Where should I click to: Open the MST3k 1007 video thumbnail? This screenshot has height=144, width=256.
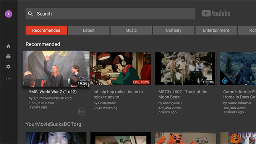point(185,69)
